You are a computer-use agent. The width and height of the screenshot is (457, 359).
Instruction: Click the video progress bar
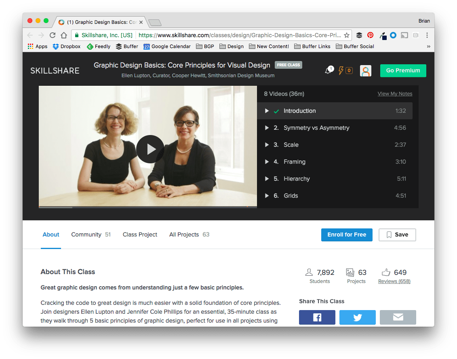coord(147,207)
